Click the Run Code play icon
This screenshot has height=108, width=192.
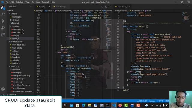tap(103, 7)
